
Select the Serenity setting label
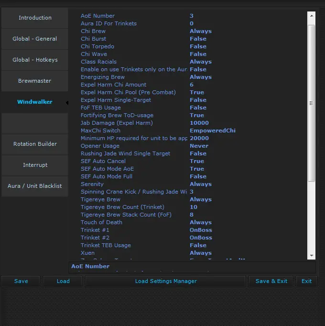92,184
